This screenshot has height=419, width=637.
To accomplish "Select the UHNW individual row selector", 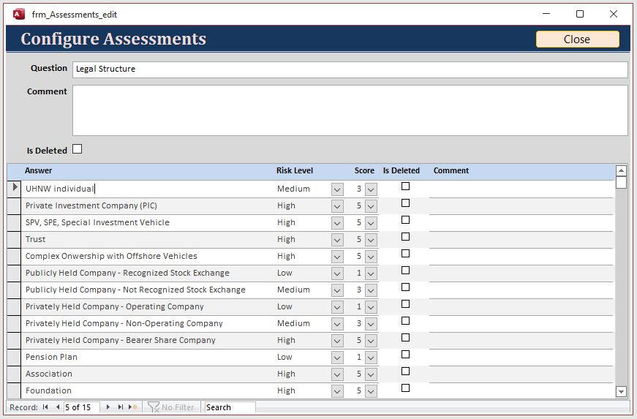I will [x=15, y=188].
